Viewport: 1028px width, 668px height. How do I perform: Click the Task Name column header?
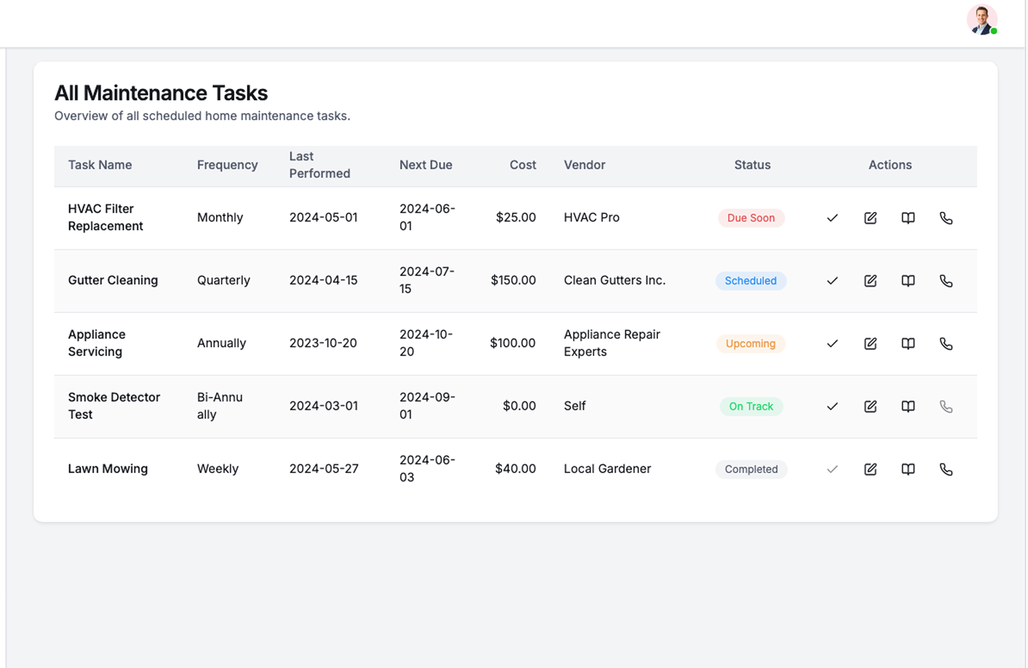pyautogui.click(x=100, y=165)
